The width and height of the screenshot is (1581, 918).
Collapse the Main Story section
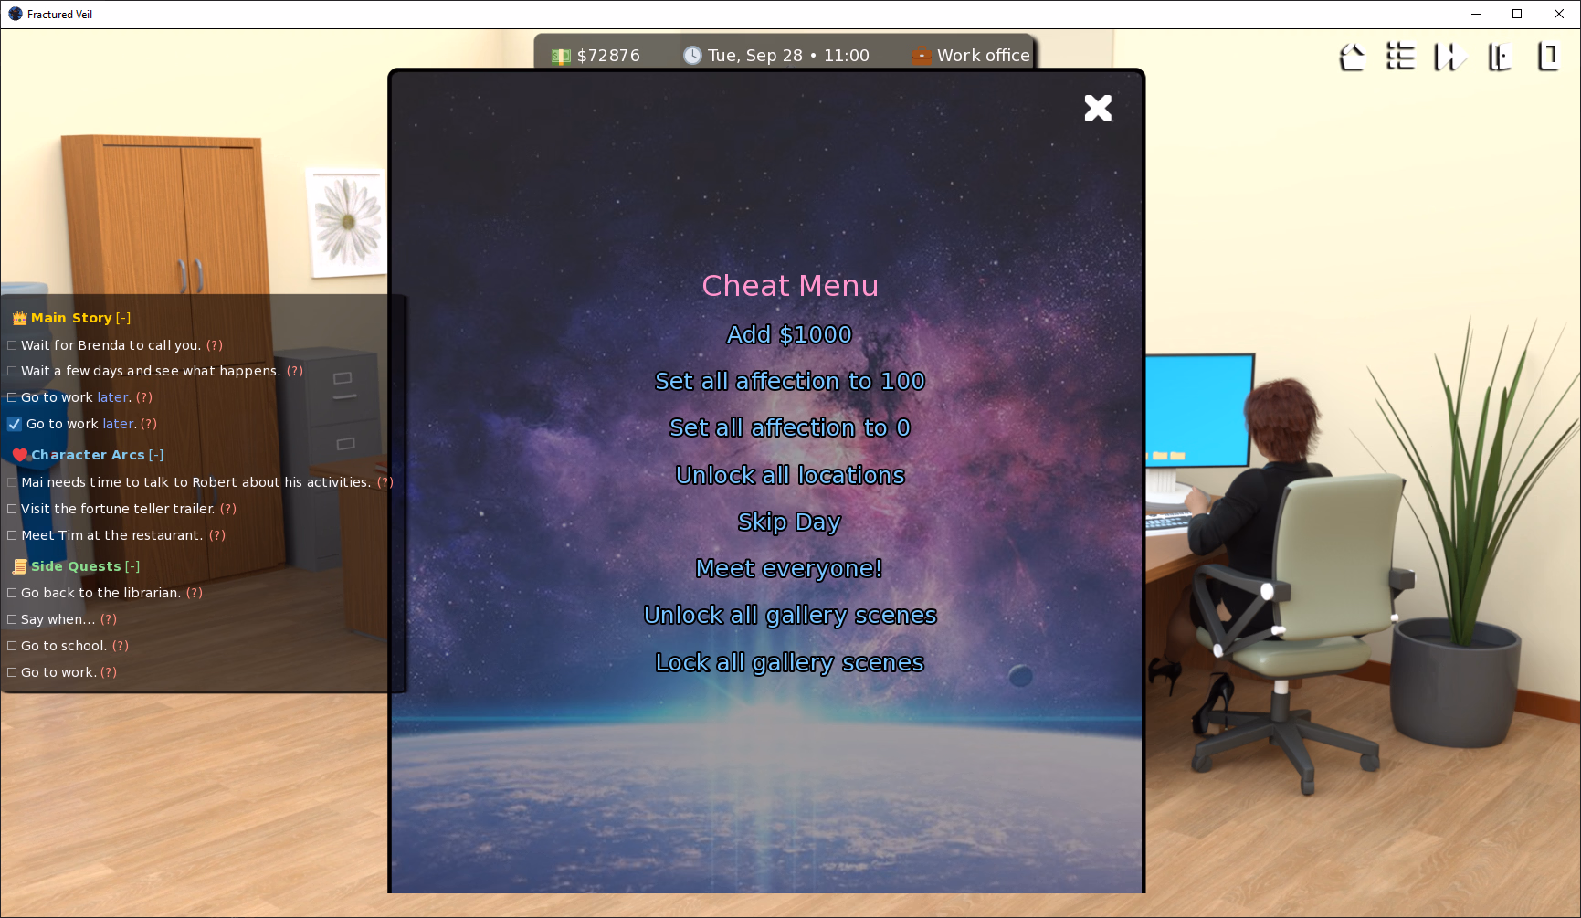(123, 318)
